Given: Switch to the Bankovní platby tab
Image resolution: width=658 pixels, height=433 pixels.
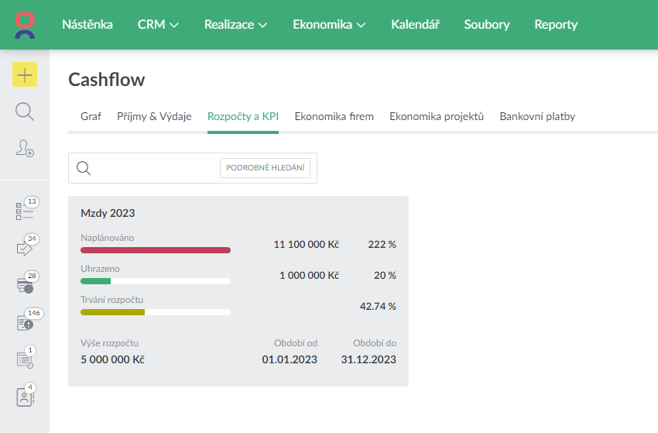Looking at the screenshot, I should pos(537,117).
